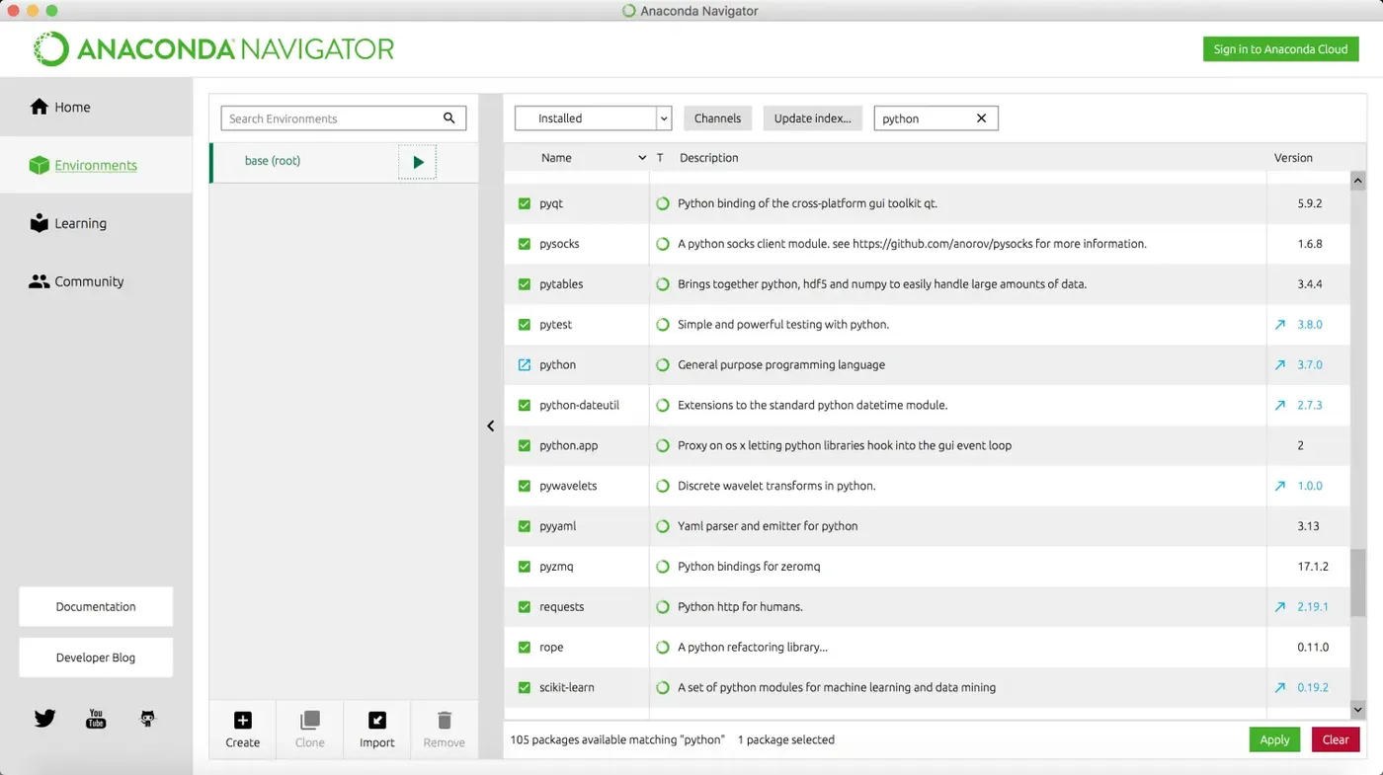The image size is (1383, 775).
Task: Open the Learning section
Action: (x=96, y=223)
